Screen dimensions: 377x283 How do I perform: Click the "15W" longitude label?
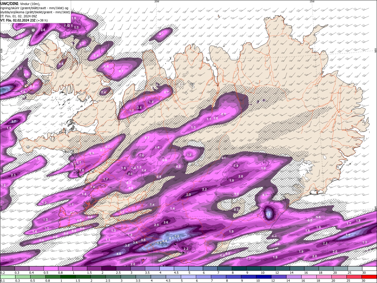(312, 1)
